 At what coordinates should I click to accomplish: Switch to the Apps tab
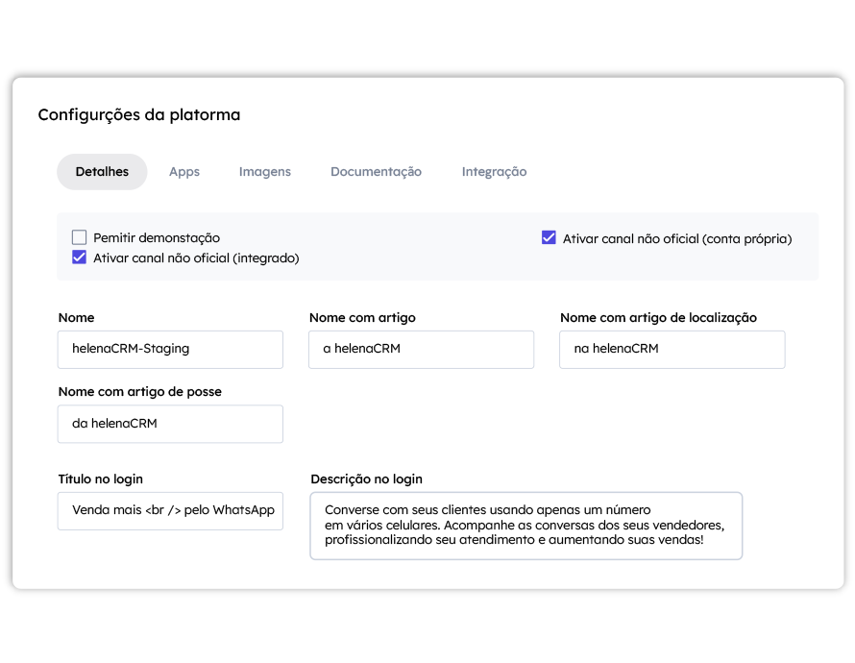tap(184, 172)
